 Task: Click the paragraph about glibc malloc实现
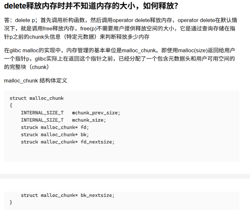[x=120, y=59]
